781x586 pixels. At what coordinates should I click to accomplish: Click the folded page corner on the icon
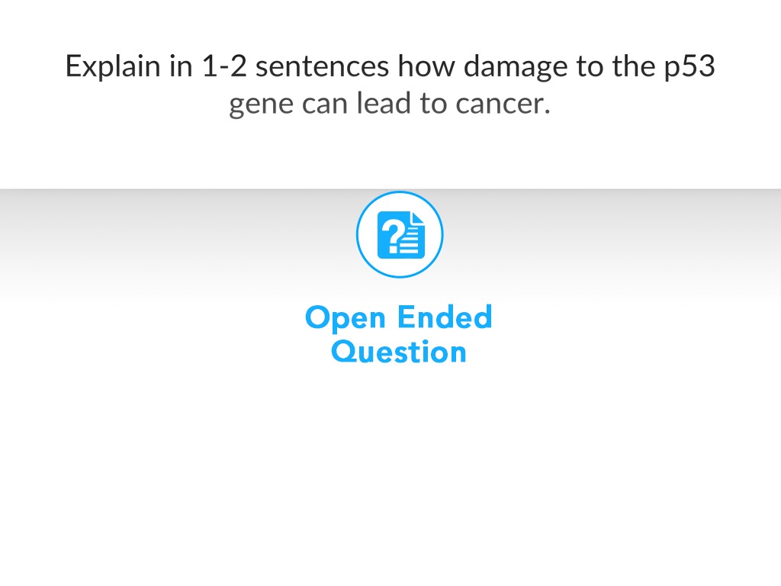[x=416, y=218]
